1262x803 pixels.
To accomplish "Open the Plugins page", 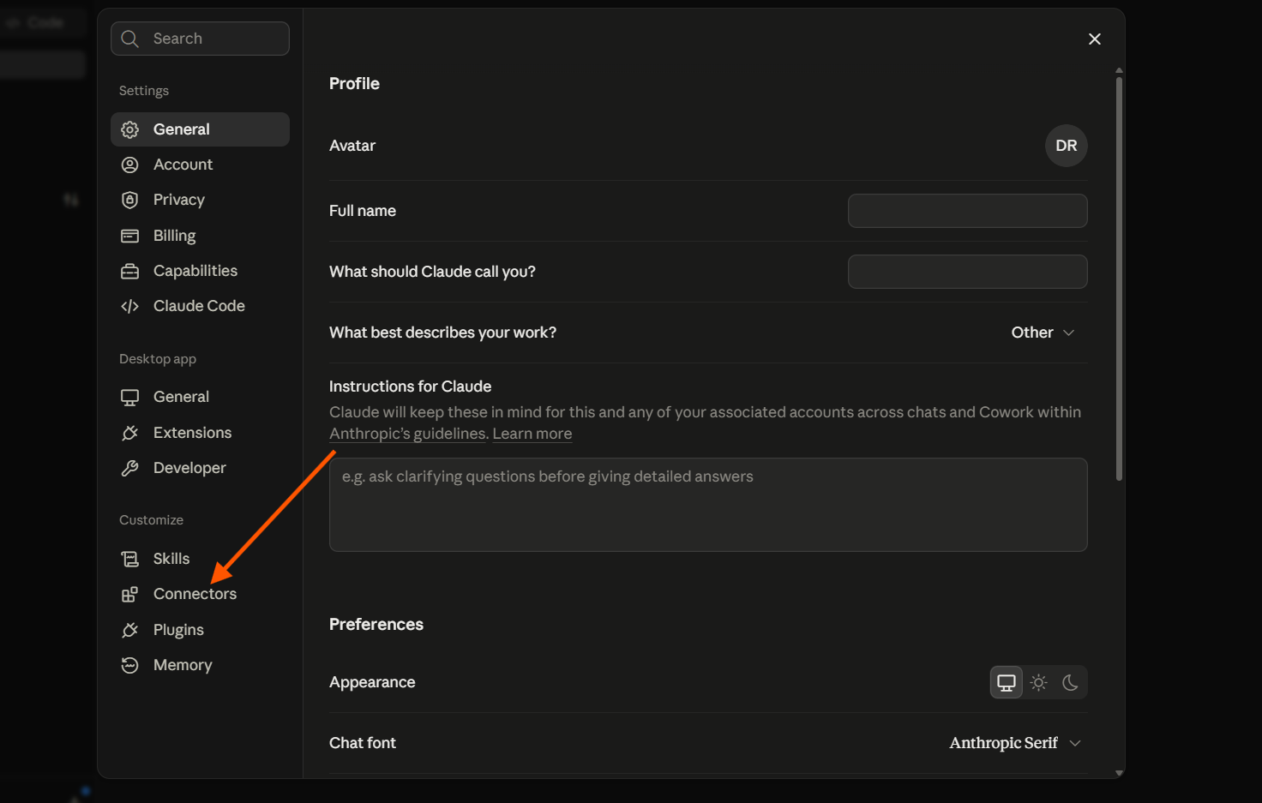I will pyautogui.click(x=200, y=630).
